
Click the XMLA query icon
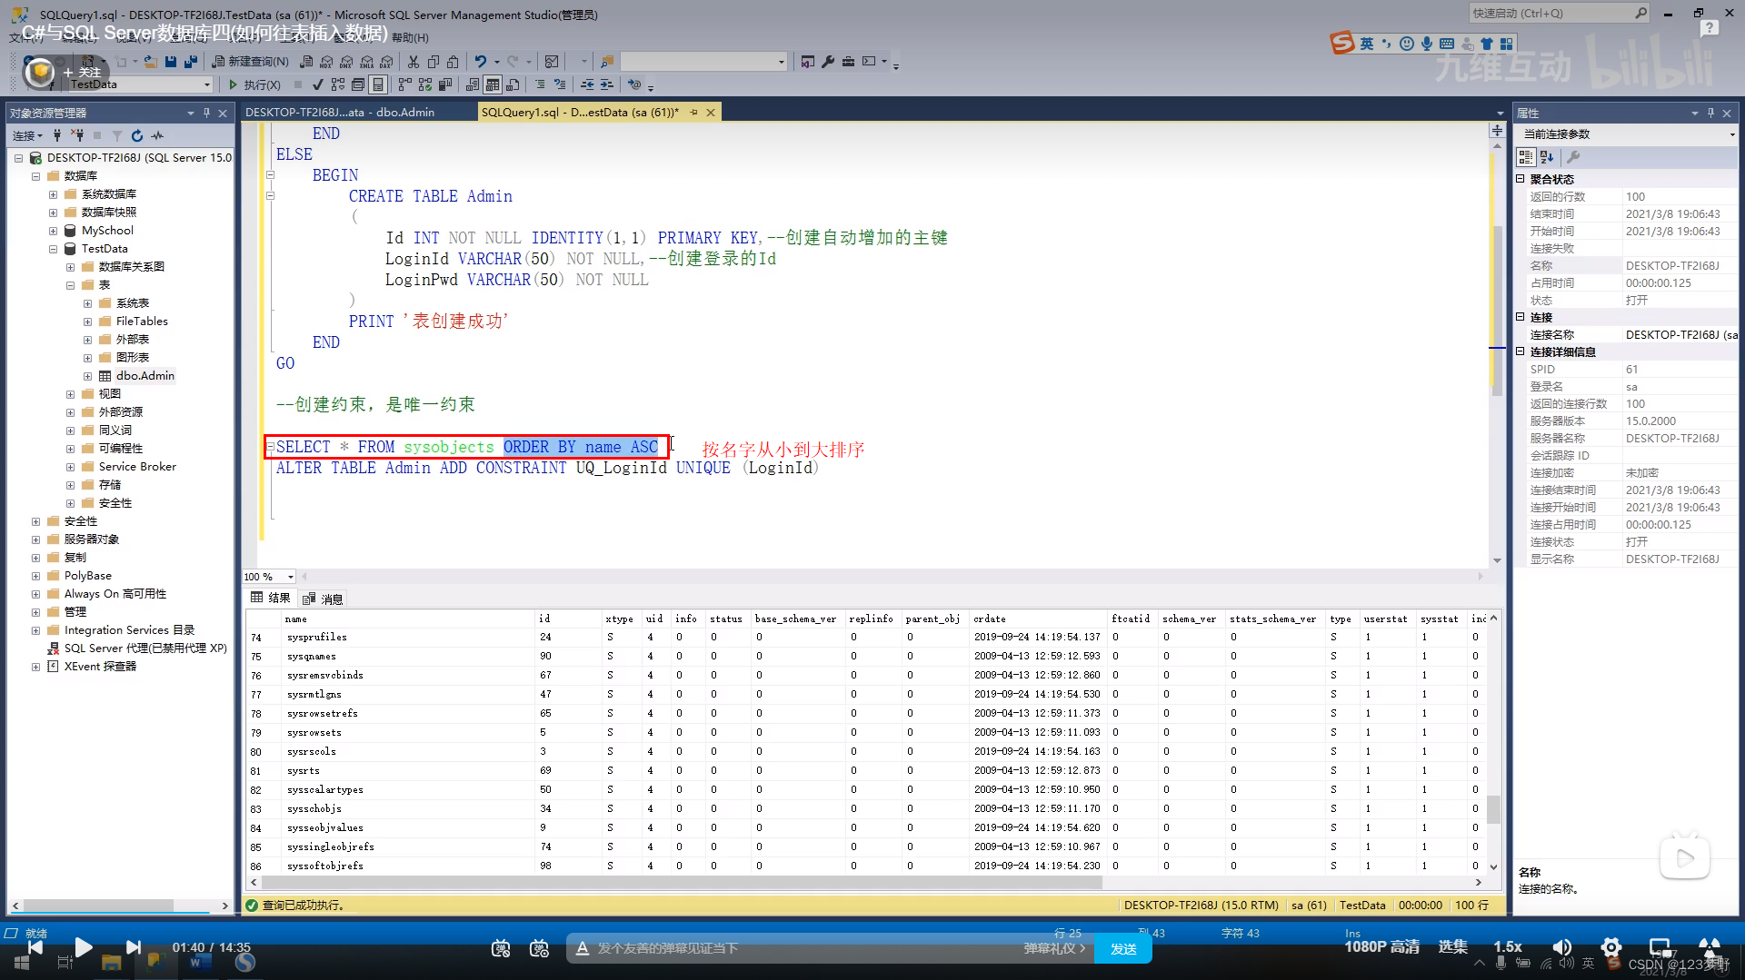[366, 62]
